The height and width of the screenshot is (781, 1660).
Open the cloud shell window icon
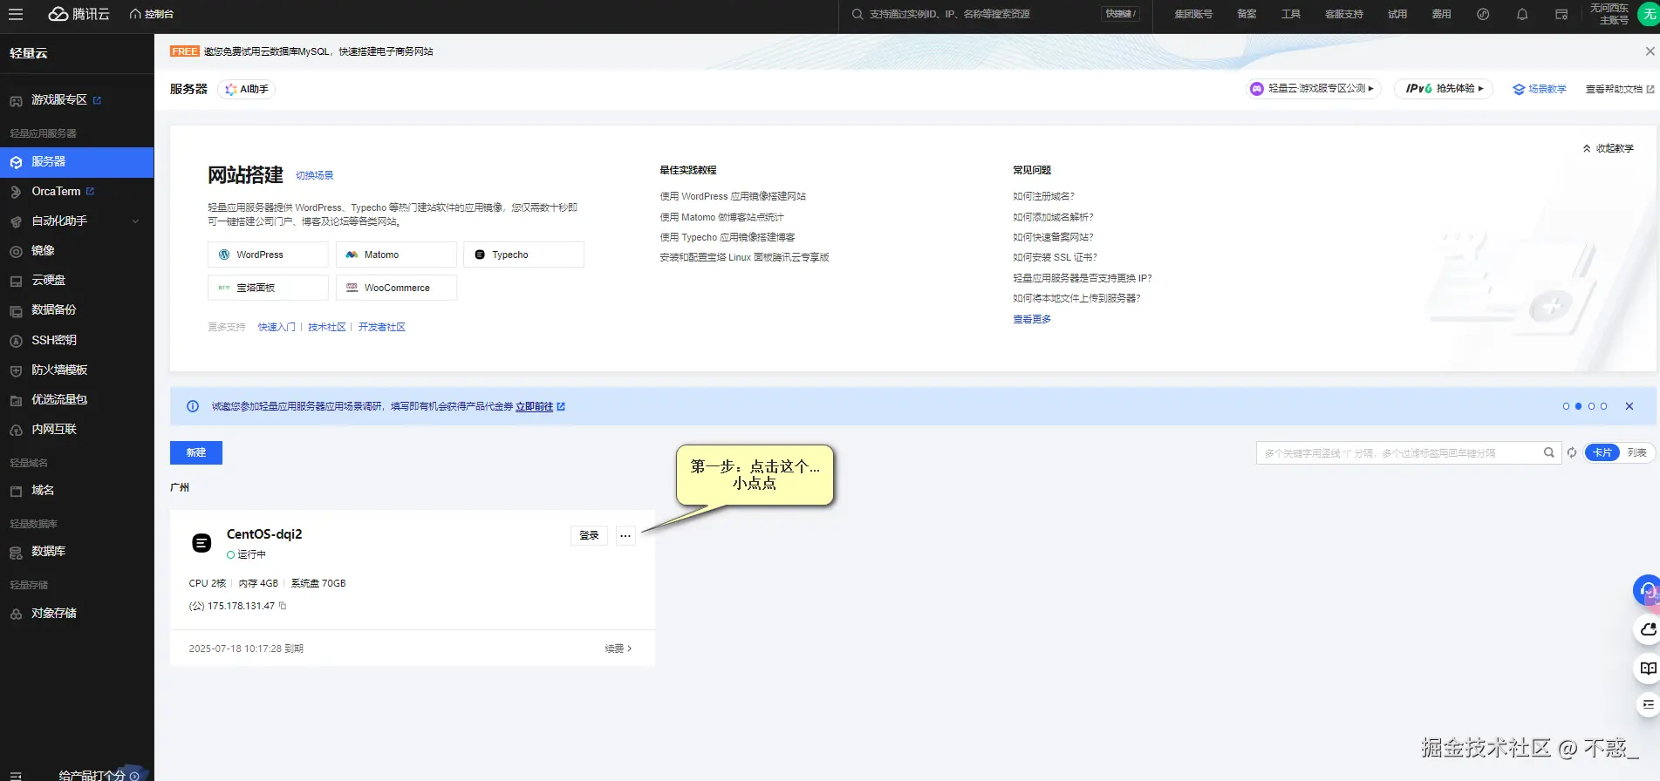click(1561, 14)
